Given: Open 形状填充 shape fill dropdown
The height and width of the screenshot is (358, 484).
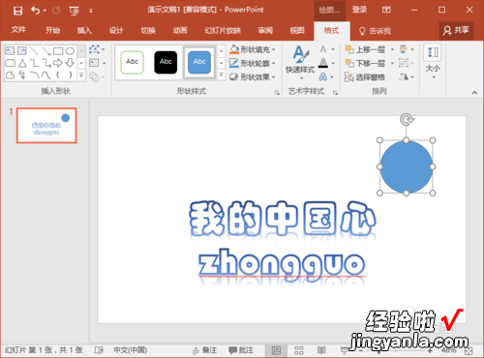Looking at the screenshot, I should click(253, 49).
